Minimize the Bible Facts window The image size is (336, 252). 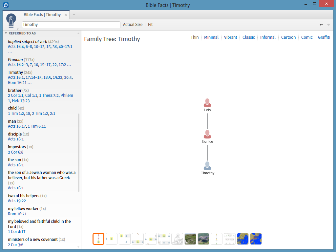click(306, 4)
